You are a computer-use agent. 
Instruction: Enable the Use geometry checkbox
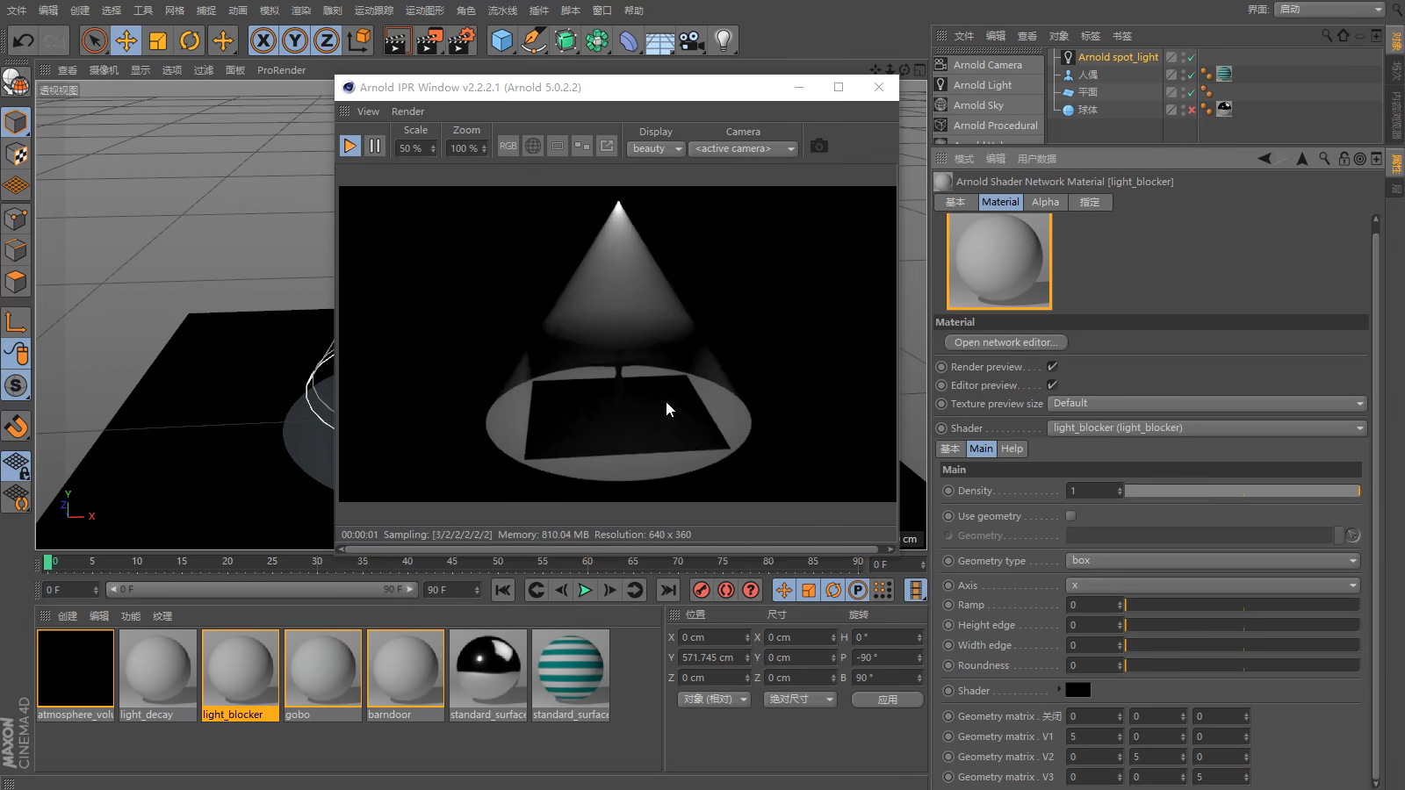coord(1070,516)
